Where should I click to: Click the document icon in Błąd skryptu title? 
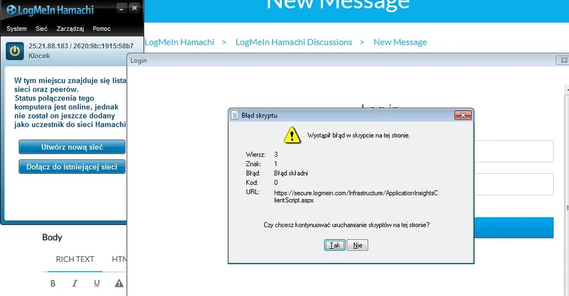tap(235, 116)
